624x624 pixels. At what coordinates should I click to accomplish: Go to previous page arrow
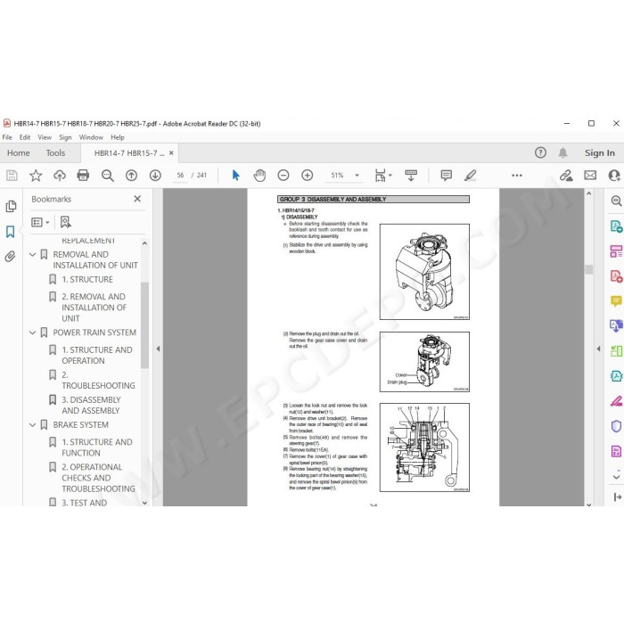[x=131, y=175]
